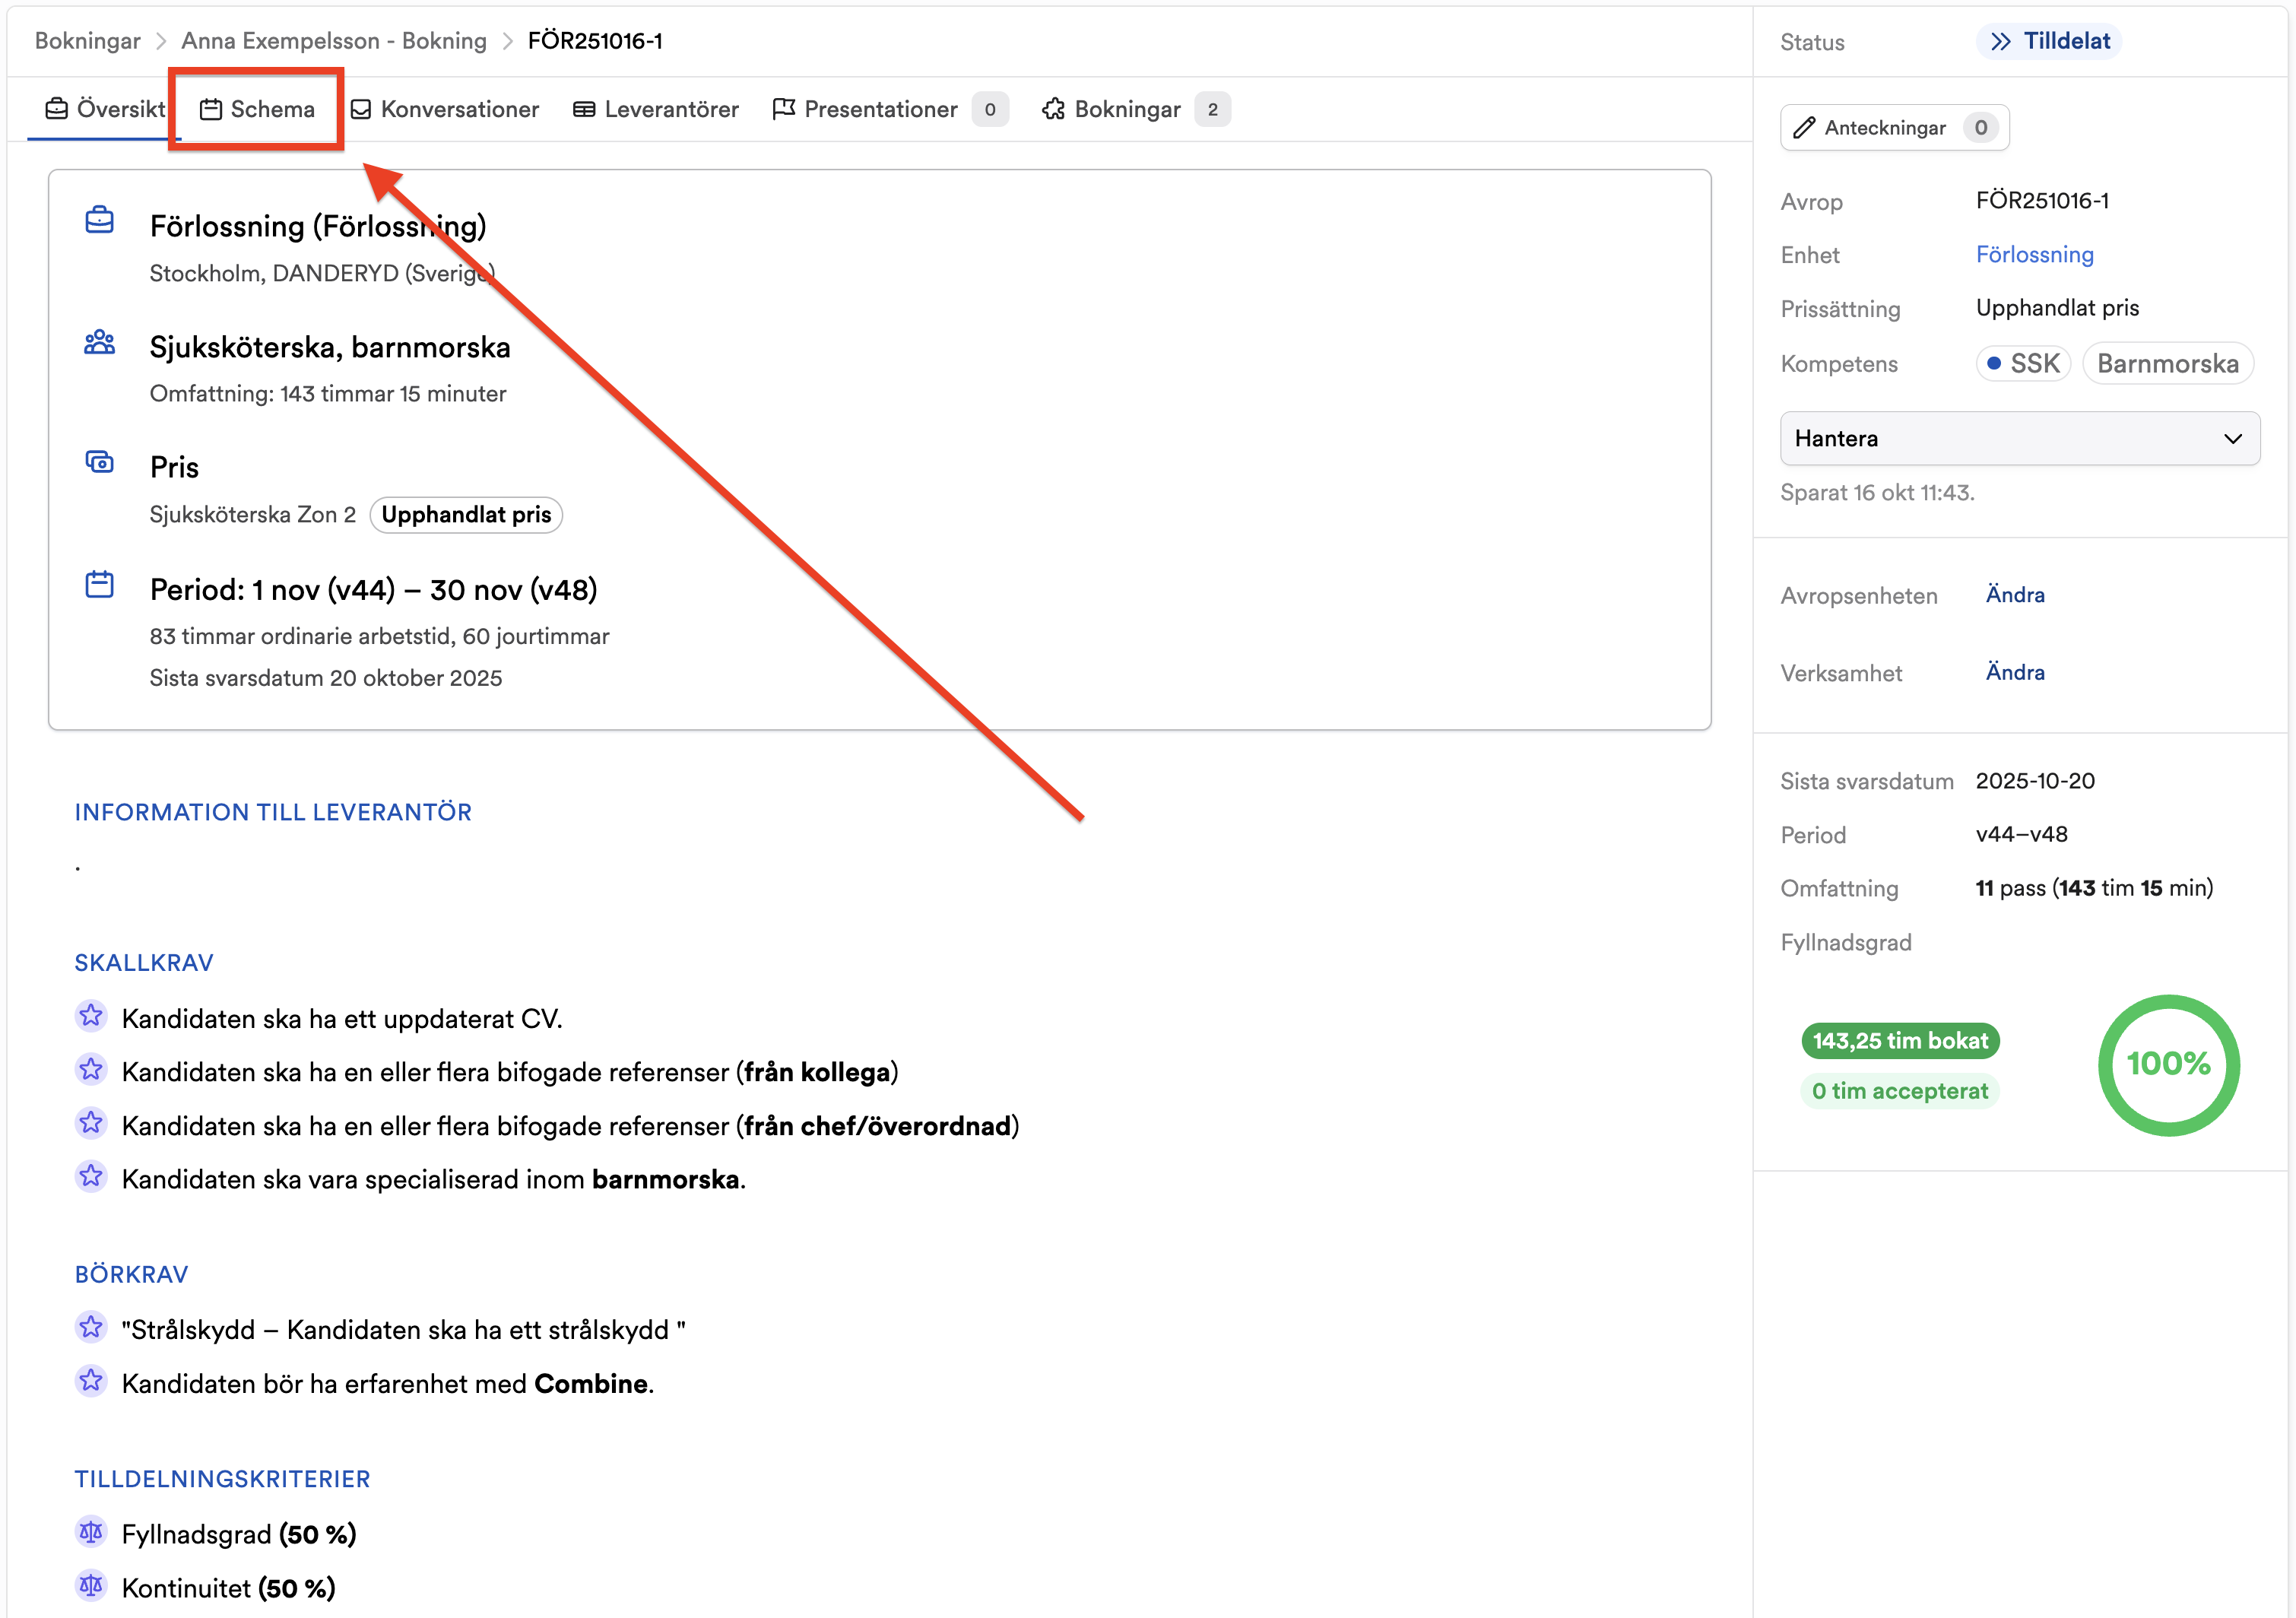
Task: Switch to the Schema tab
Action: coord(257,108)
